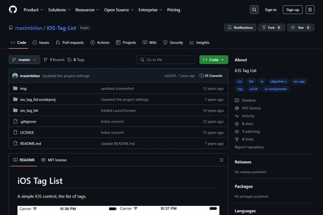The height and width of the screenshot is (215, 323).
Task: Open the img folder
Action: point(23,88)
